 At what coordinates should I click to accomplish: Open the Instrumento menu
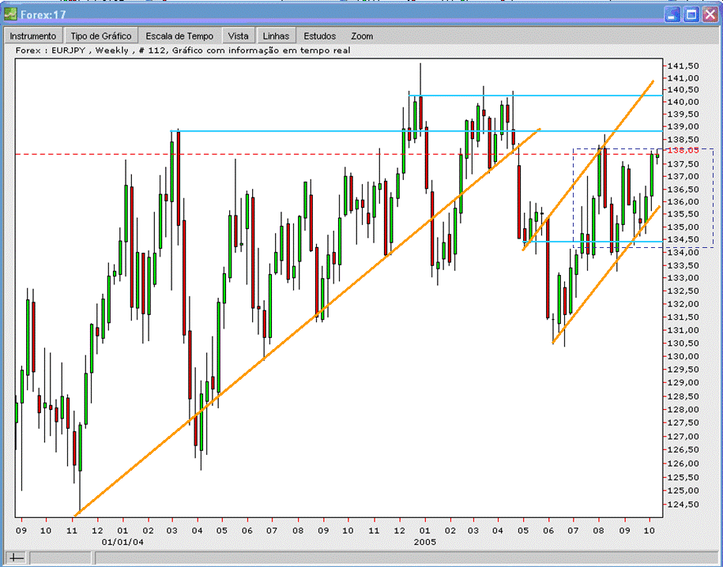[x=33, y=36]
